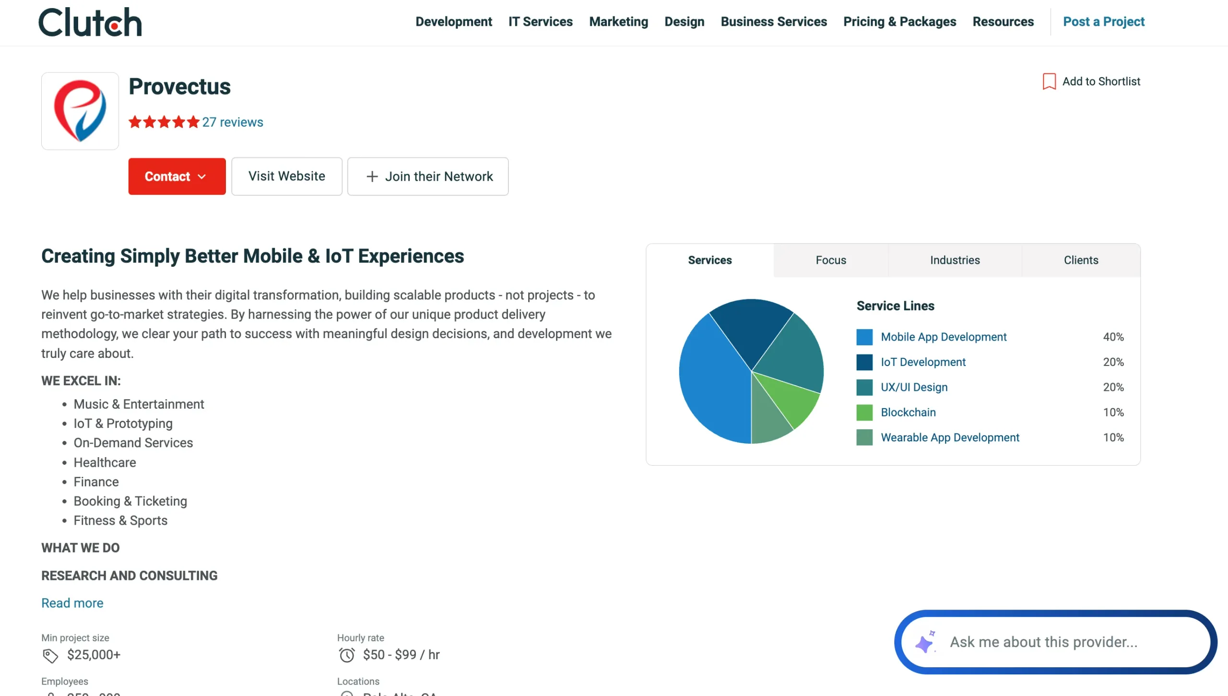This screenshot has height=696, width=1228.
Task: Expand the Read more section
Action: click(72, 602)
